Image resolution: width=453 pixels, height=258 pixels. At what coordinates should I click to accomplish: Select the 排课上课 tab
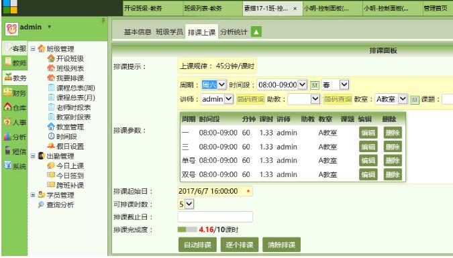201,32
